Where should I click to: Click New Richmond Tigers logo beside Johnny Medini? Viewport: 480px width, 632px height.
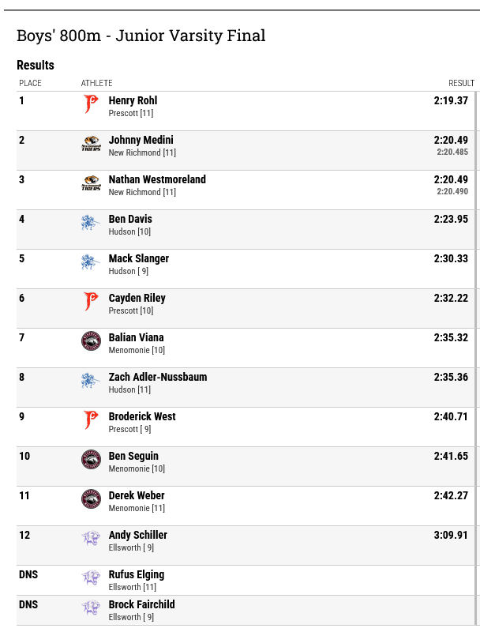[x=91, y=144]
